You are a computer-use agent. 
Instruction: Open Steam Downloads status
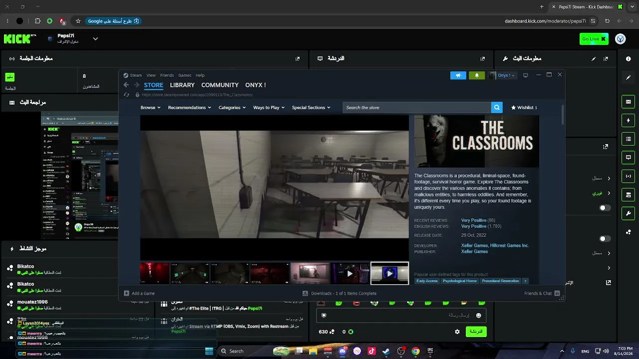(339, 293)
